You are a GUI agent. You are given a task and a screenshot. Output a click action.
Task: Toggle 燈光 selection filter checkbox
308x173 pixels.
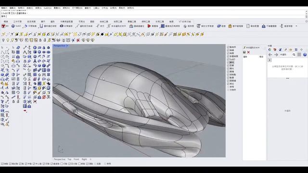228,68
